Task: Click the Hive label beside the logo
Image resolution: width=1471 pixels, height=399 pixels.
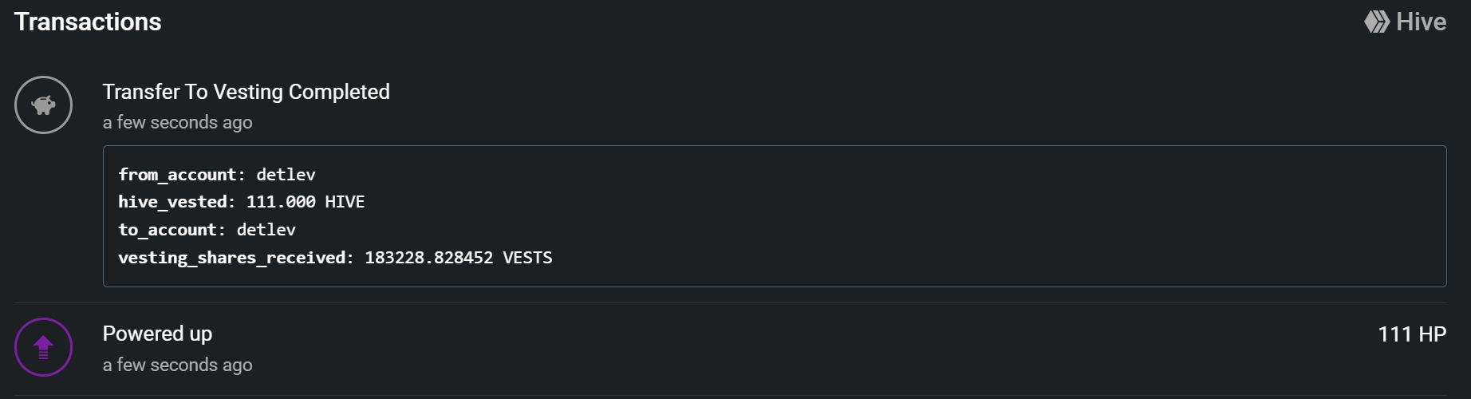Action: pos(1421,22)
